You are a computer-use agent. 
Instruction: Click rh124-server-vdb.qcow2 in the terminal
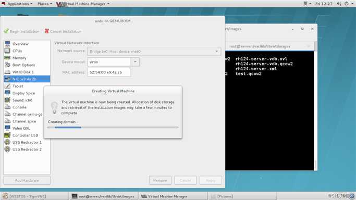(264, 64)
